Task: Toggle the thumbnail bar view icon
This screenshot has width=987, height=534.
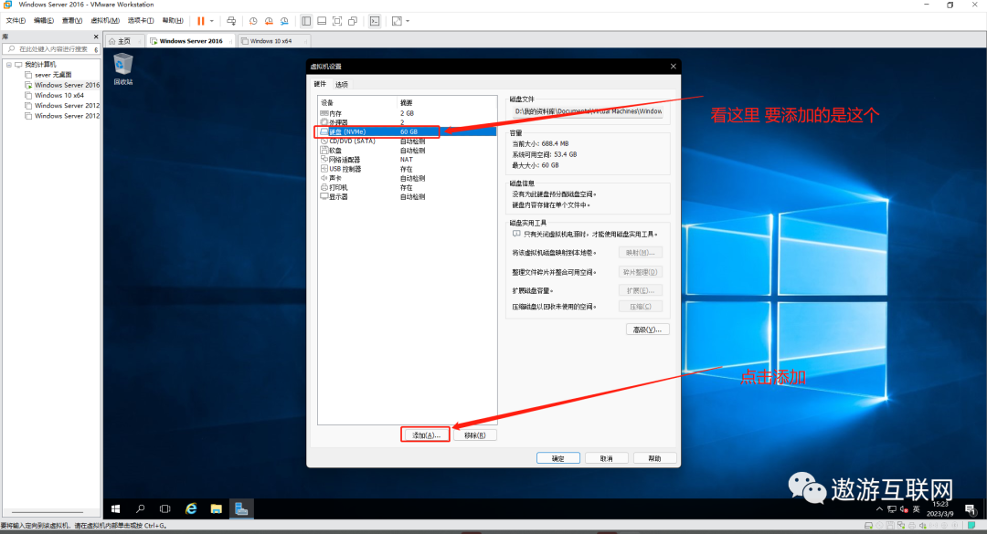Action: 322,21
